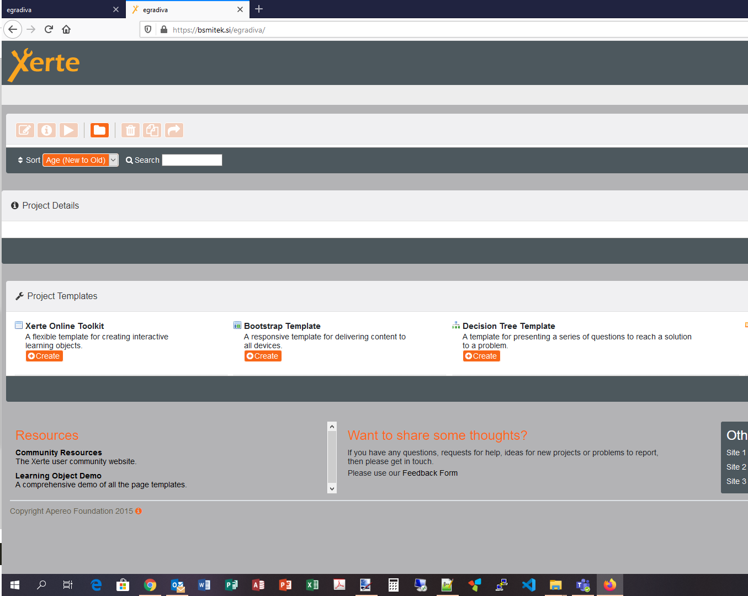748x596 pixels.
Task: Open the Learning Object Demo link
Action: click(x=59, y=476)
